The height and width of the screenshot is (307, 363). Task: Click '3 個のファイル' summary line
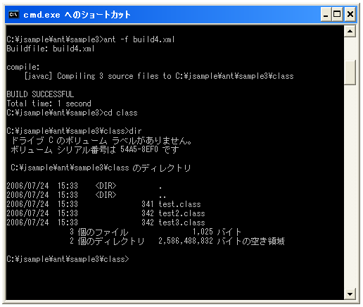click(99, 232)
